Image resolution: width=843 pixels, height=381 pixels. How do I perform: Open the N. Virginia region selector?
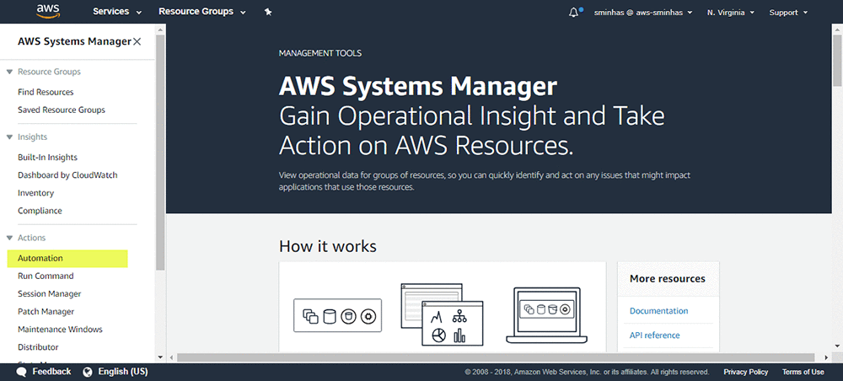coord(731,13)
